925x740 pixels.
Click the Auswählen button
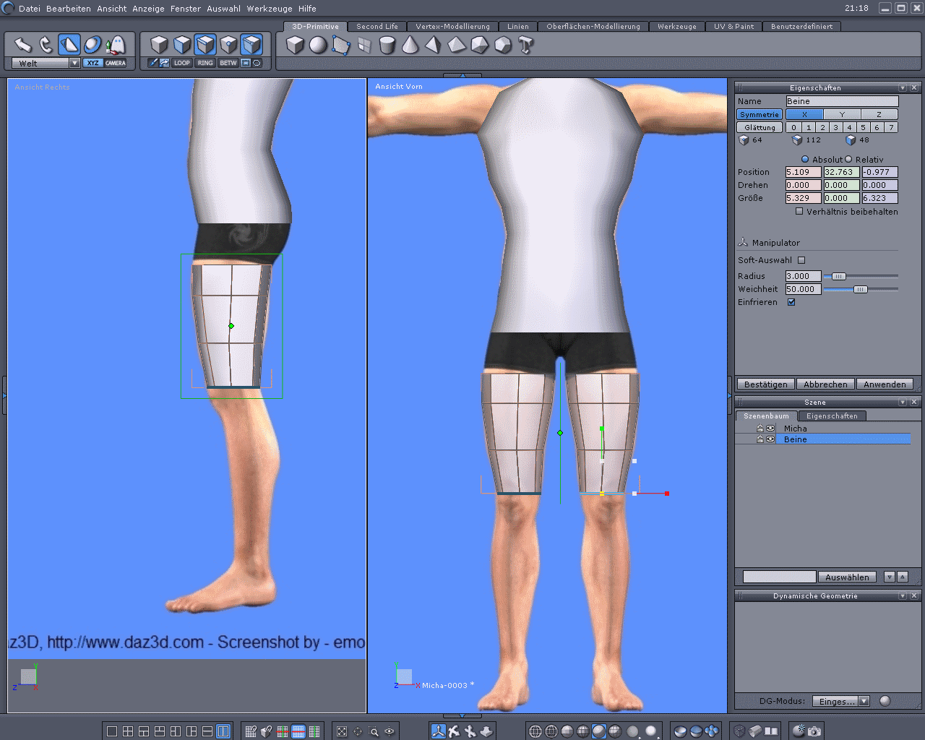tap(847, 577)
